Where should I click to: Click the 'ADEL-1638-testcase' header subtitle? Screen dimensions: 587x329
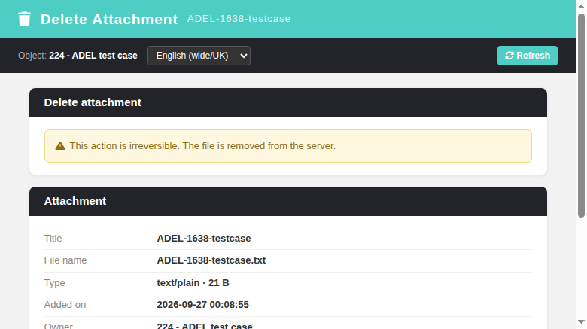tap(239, 18)
